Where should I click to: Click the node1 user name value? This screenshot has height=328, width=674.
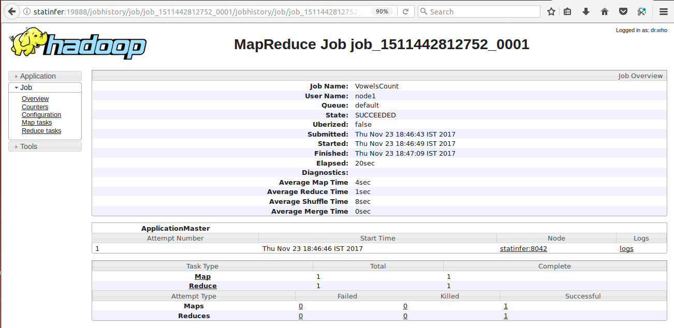pyautogui.click(x=365, y=96)
